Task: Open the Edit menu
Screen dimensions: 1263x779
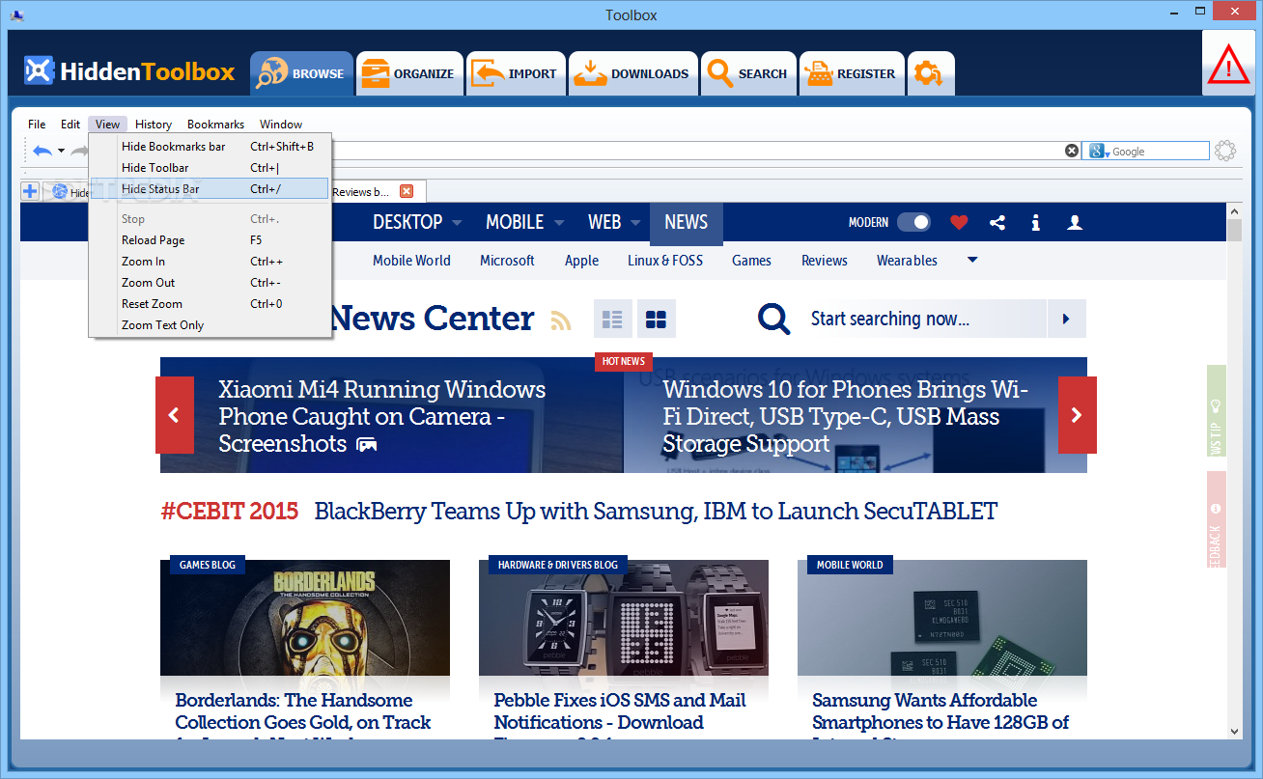Action: [70, 125]
